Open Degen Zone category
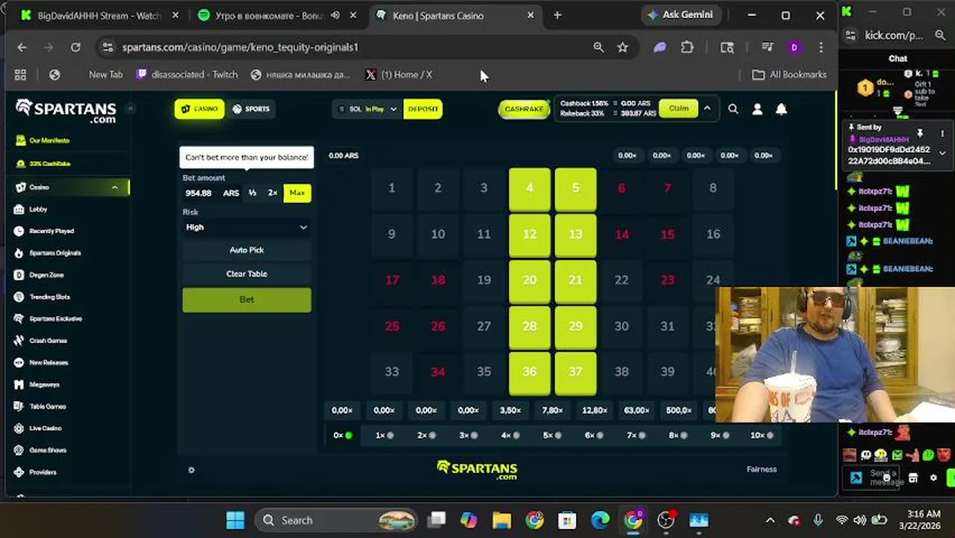Screen dimensions: 955x538 [46, 275]
